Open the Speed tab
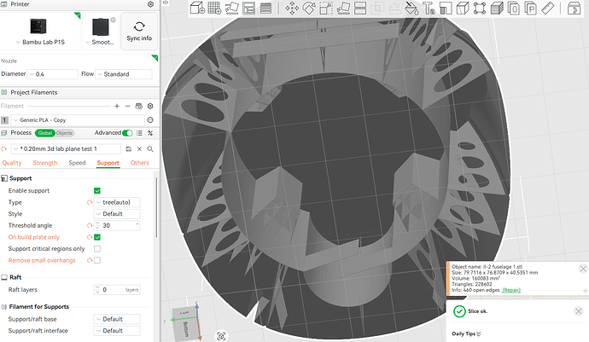Viewport: 589px width, 342px height. coord(77,163)
